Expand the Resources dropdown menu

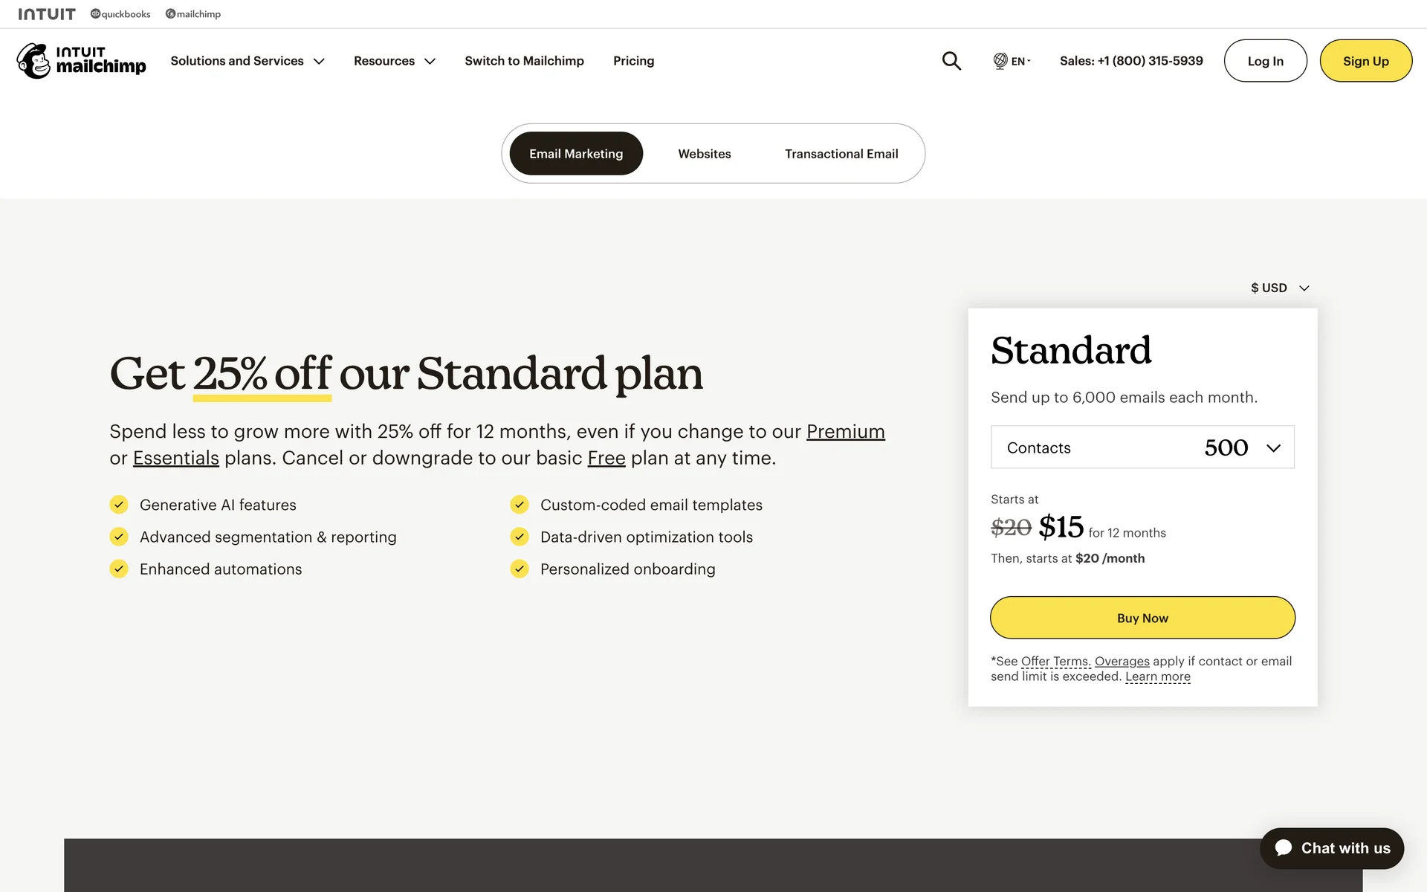pyautogui.click(x=394, y=61)
